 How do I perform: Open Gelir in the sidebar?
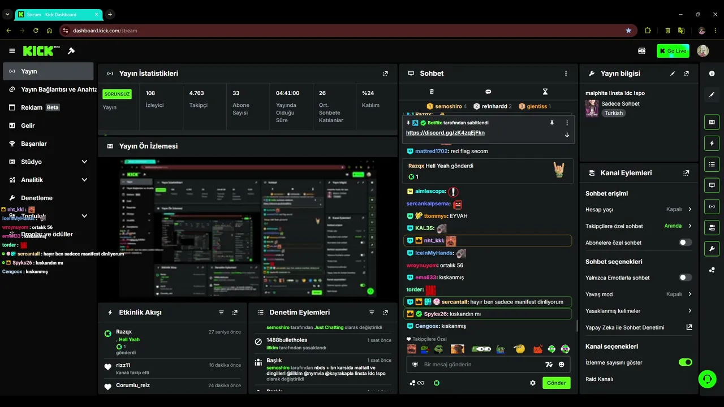[x=48, y=125]
